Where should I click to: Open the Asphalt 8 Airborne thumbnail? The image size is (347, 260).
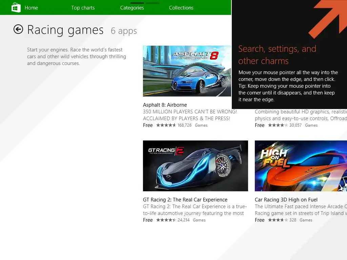pyautogui.click(x=187, y=71)
